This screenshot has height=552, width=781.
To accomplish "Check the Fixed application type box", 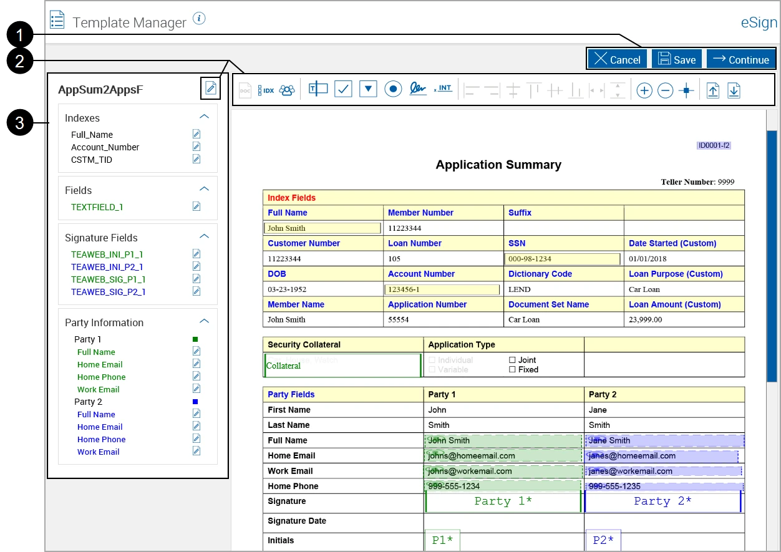I will click(x=512, y=369).
